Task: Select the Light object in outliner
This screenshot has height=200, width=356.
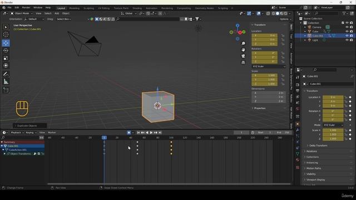Action: click(x=315, y=40)
